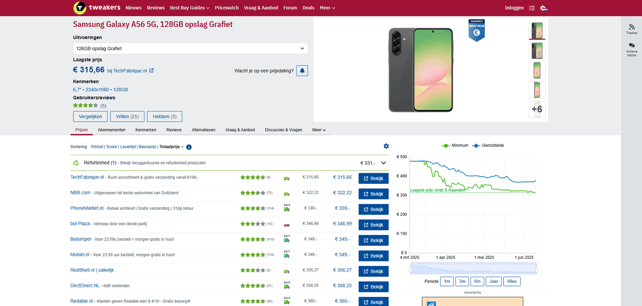Open the Meer menu in the navigation bar

pyautogui.click(x=327, y=8)
